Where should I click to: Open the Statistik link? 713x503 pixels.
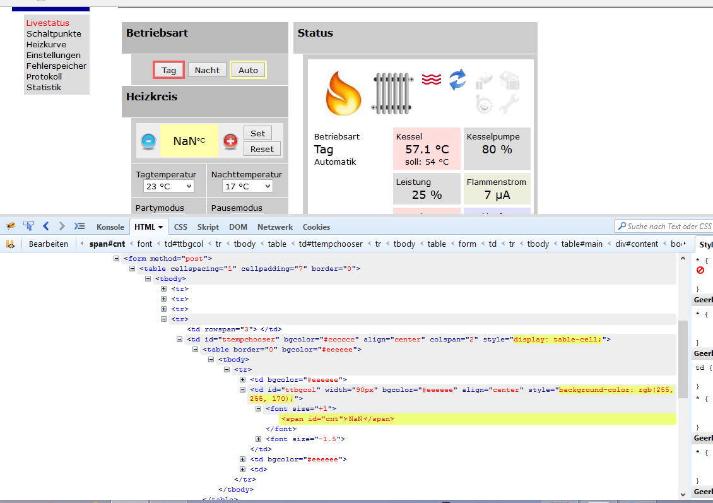click(44, 87)
